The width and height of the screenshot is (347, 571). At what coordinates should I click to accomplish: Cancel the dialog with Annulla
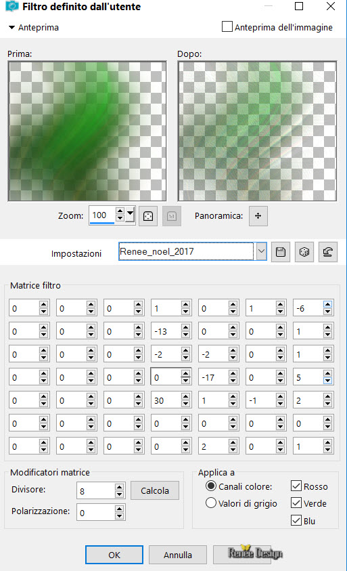pos(177,555)
